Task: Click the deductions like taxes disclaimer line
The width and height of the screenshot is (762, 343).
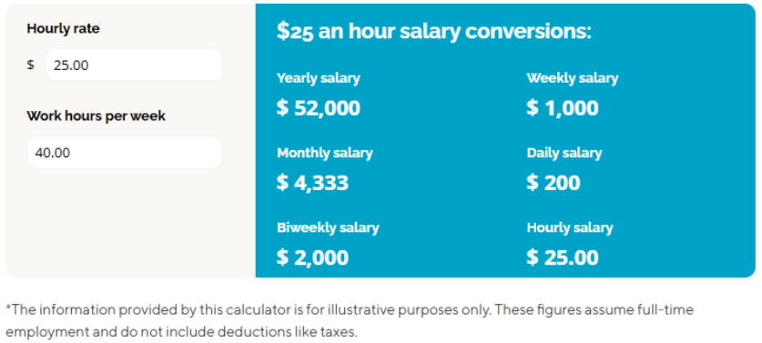Action: 181,332
